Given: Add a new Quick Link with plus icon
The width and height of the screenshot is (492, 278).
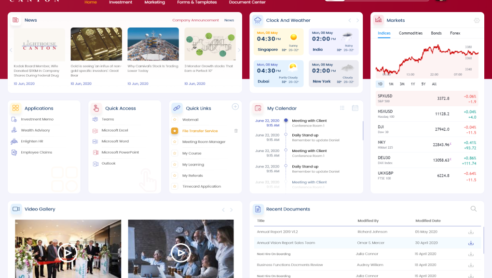Looking at the screenshot, I should pos(235,107).
